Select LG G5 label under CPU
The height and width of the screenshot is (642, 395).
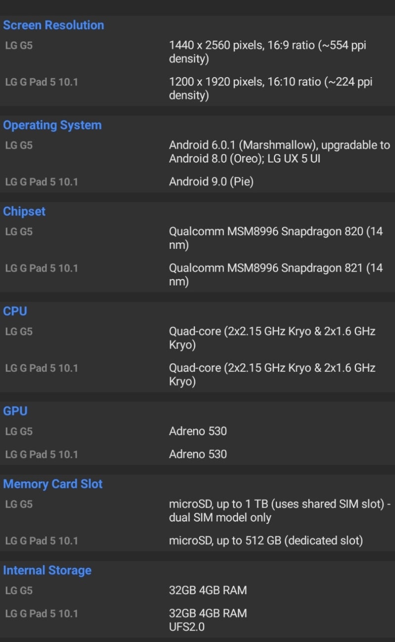point(19,331)
